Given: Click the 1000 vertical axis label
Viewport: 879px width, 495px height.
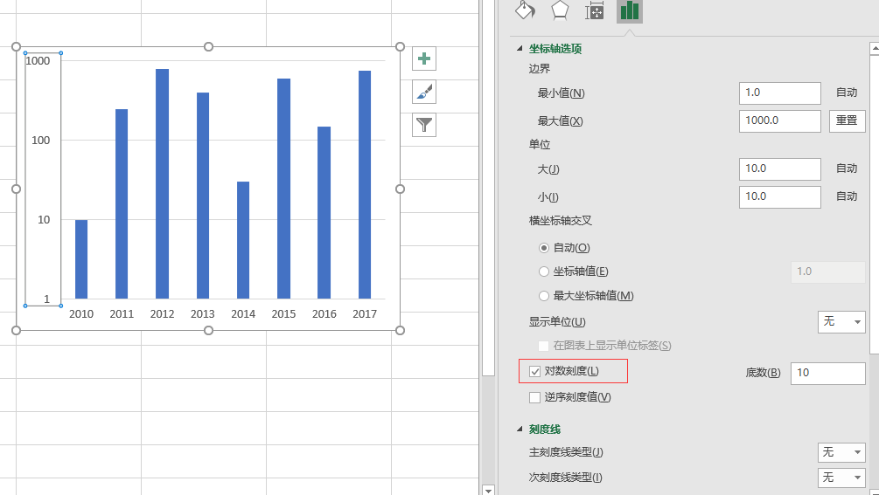Looking at the screenshot, I should (x=38, y=61).
